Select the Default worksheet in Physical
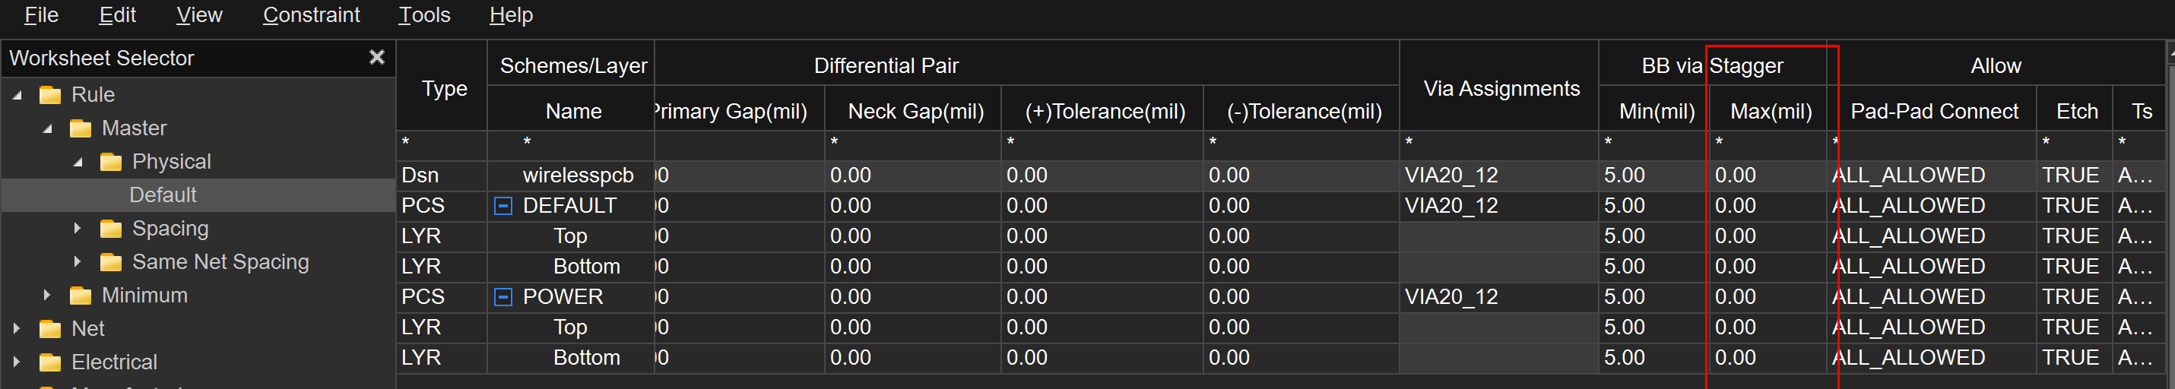The width and height of the screenshot is (2175, 389). click(162, 195)
